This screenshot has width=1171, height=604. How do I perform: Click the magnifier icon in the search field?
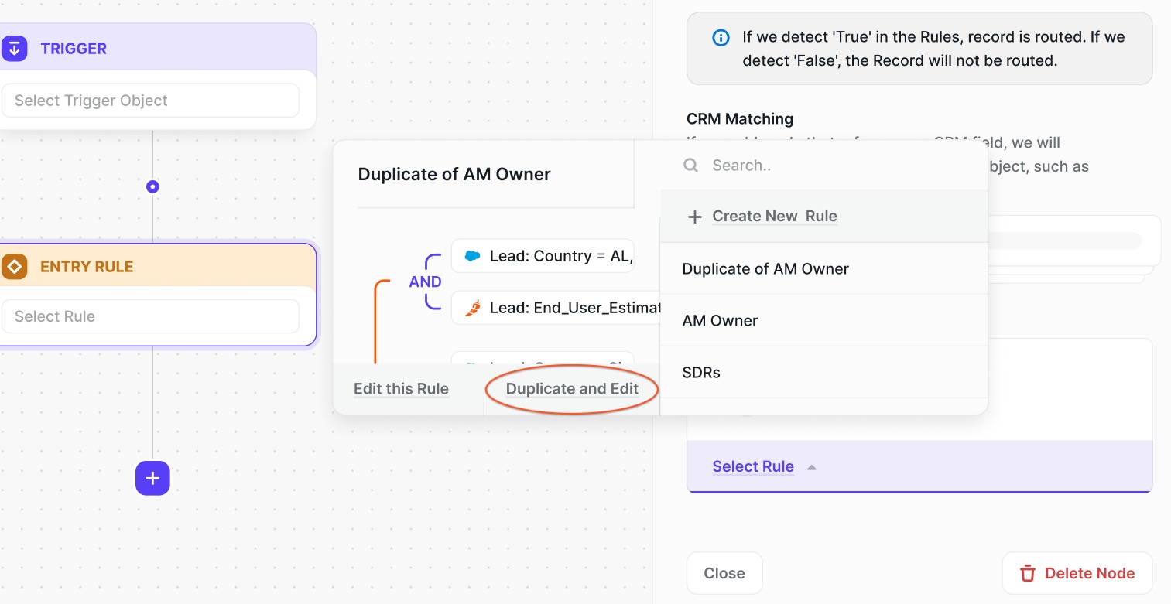point(691,166)
